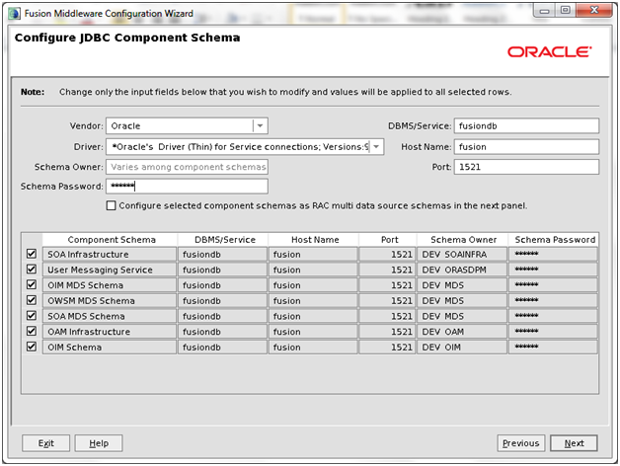Click DEV MDS owner in OWSM MDS row
This screenshot has width=620, height=466.
click(x=462, y=300)
